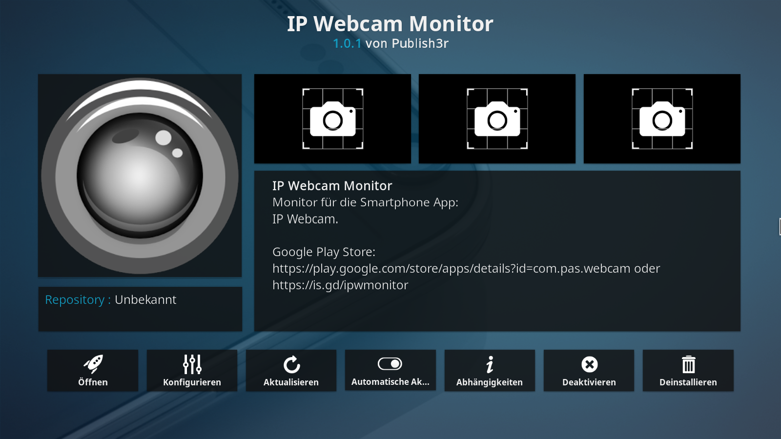Click the Aktualisieren refresh arrow icon

[x=291, y=364]
